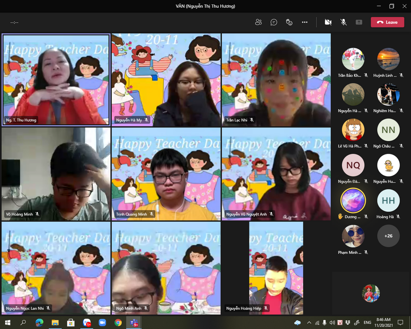Click the NN participant avatar
This screenshot has height=329, width=411.
(x=388, y=130)
